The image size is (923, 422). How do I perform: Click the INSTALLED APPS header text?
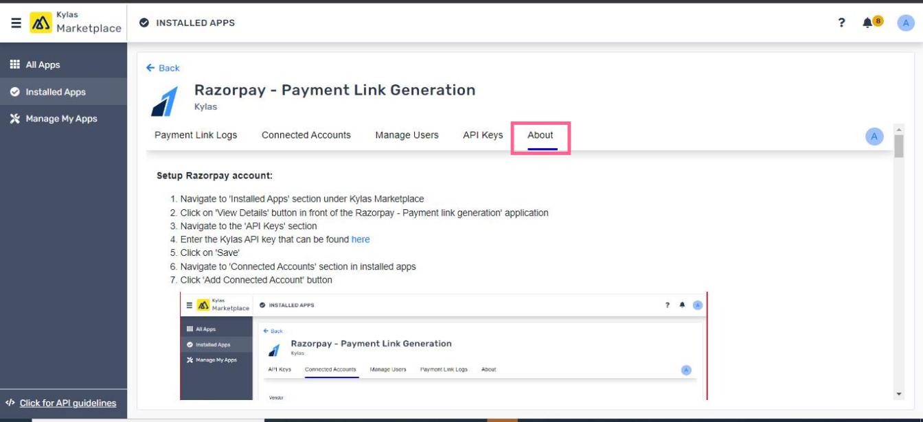click(196, 23)
